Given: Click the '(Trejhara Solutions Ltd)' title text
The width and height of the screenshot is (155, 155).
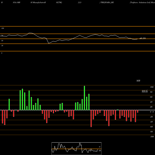Looking at the screenshot, I should click(x=140, y=2).
